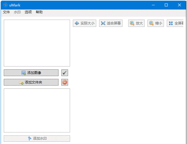This screenshot has width=187, height=144.
Task: Close the uMark window
Action: (x=179, y=5)
